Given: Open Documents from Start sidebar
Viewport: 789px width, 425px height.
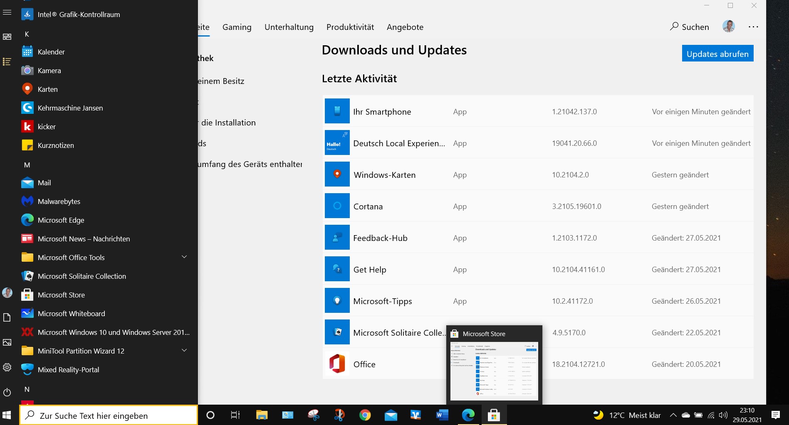Looking at the screenshot, I should 7,317.
